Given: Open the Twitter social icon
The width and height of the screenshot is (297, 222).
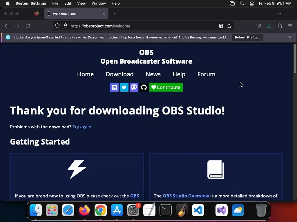Looking at the screenshot, I should (124, 87).
